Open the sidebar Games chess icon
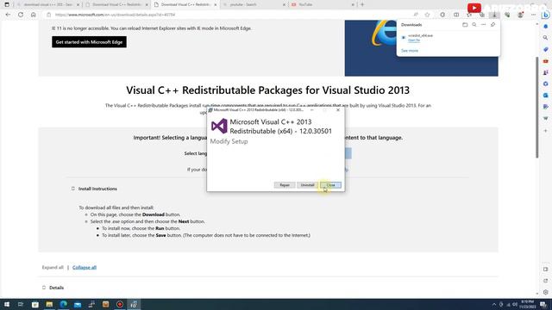Viewport: 552px width, 310px height. pyautogui.click(x=546, y=72)
